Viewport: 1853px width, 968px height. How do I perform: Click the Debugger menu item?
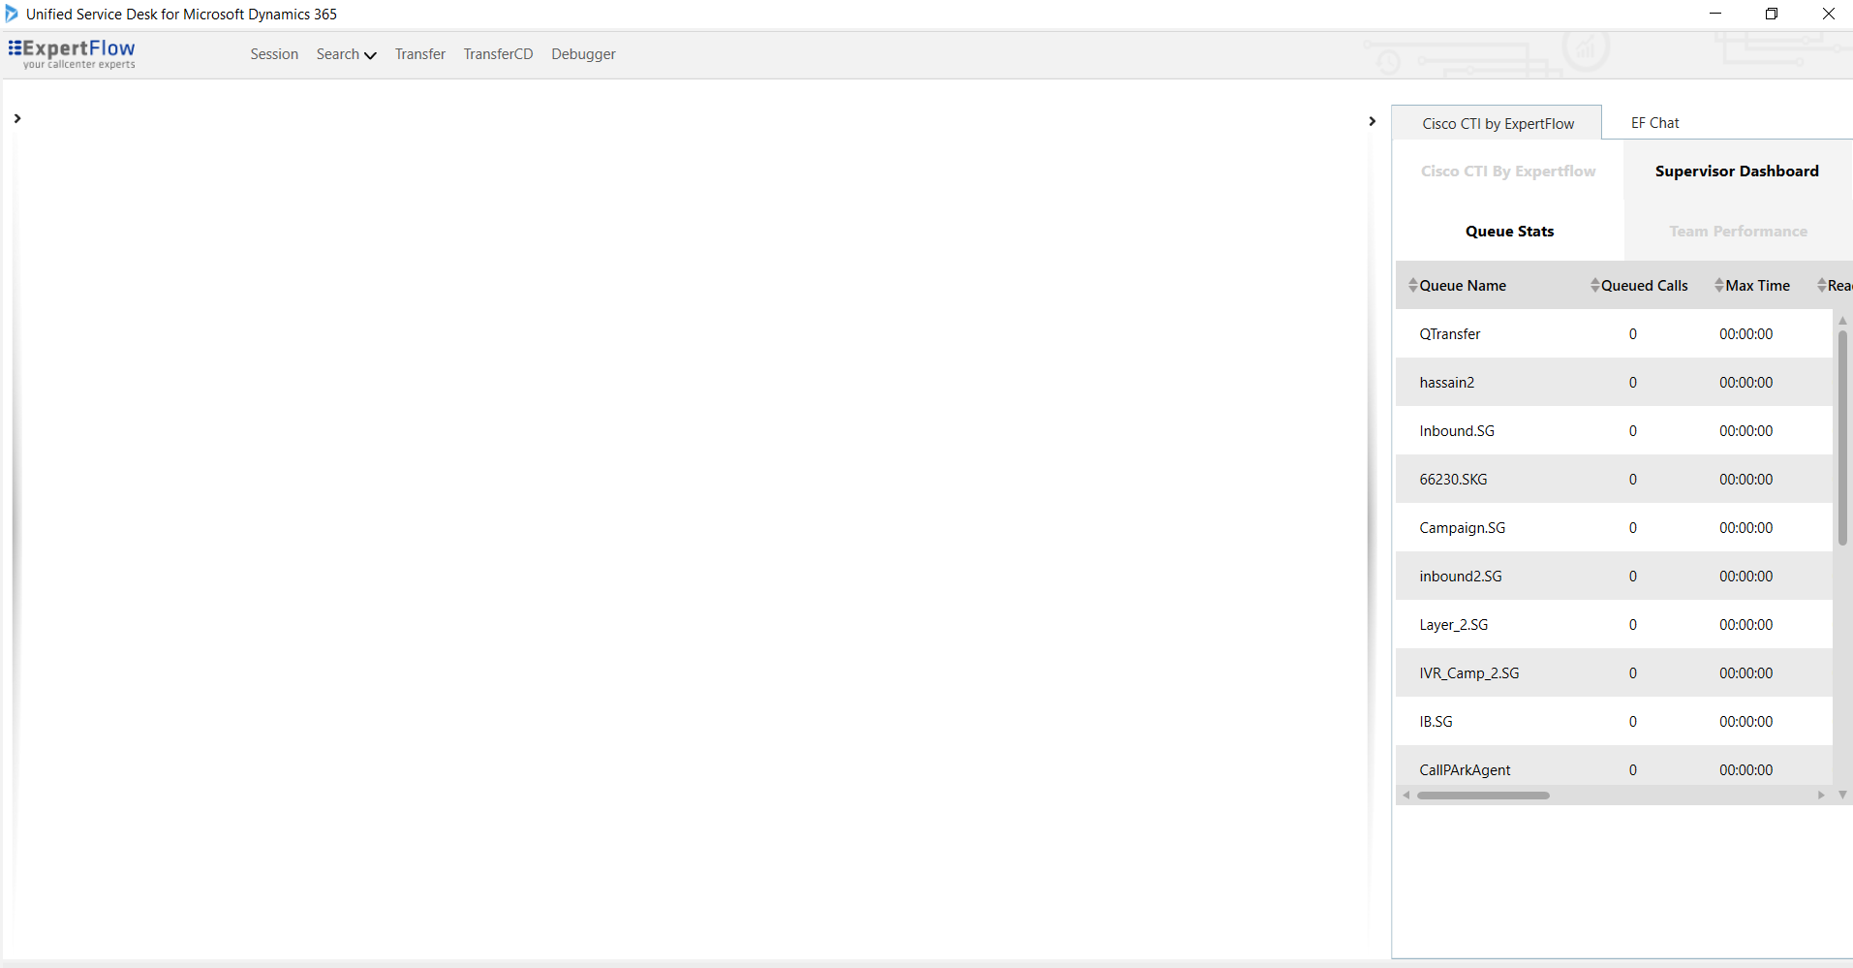point(582,54)
